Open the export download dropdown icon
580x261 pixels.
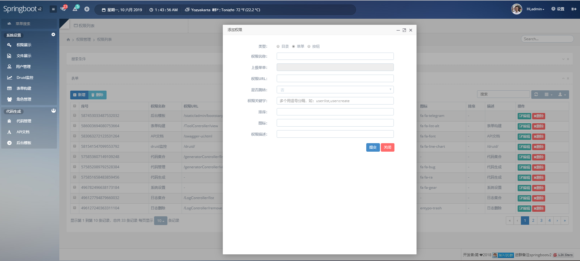coord(562,95)
